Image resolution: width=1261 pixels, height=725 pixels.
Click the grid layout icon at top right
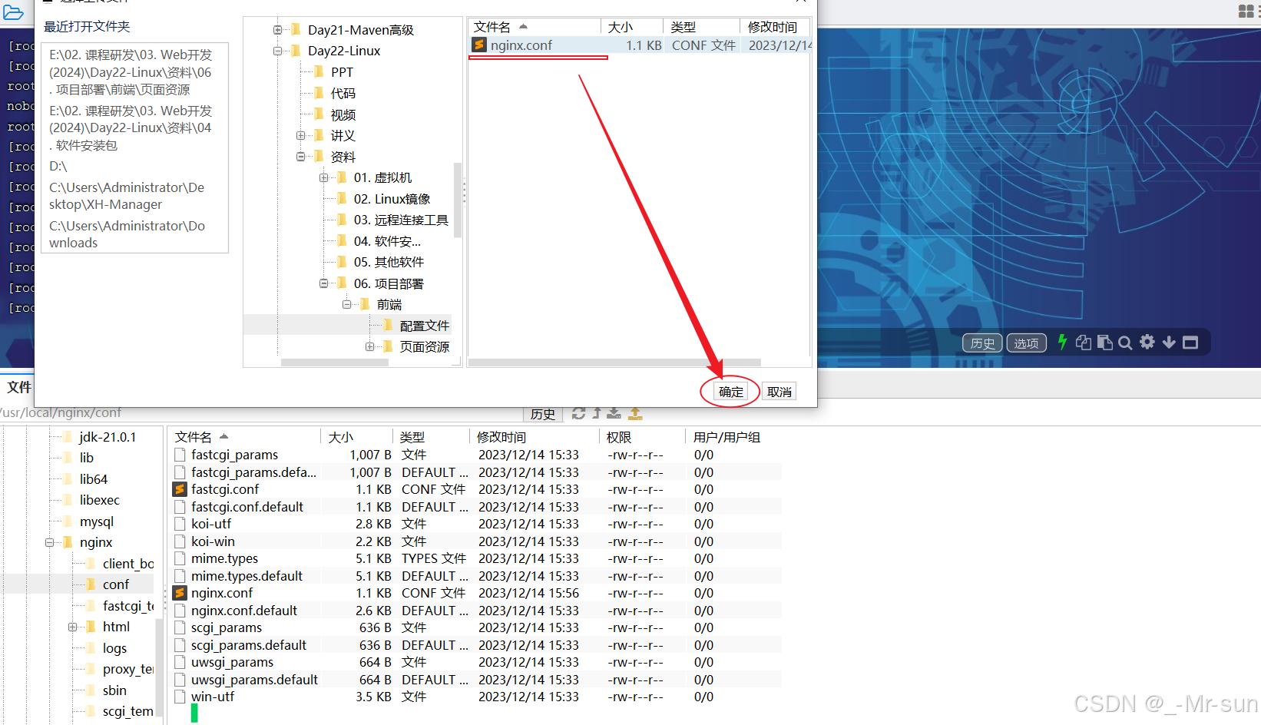tap(1246, 12)
